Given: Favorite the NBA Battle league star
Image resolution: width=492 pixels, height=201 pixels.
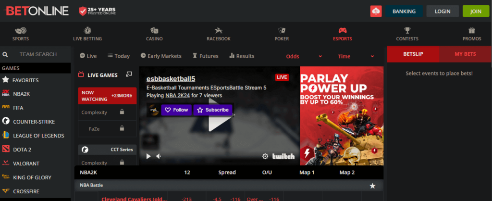Looking at the screenshot, I should [x=372, y=186].
